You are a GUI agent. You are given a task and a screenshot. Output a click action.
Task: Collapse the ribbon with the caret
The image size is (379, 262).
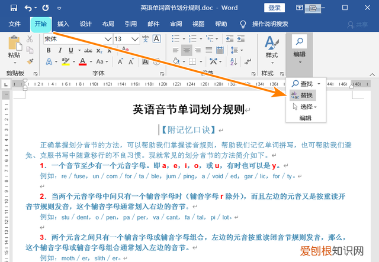click(x=372, y=74)
